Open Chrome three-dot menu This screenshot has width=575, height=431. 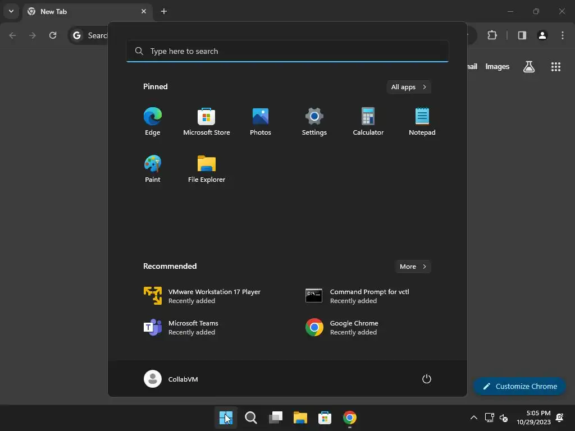point(563,35)
